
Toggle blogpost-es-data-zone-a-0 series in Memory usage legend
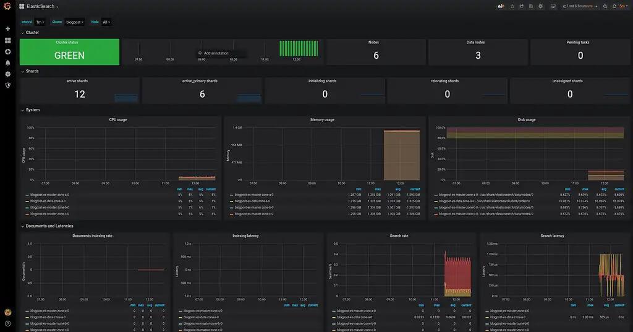[252, 201]
